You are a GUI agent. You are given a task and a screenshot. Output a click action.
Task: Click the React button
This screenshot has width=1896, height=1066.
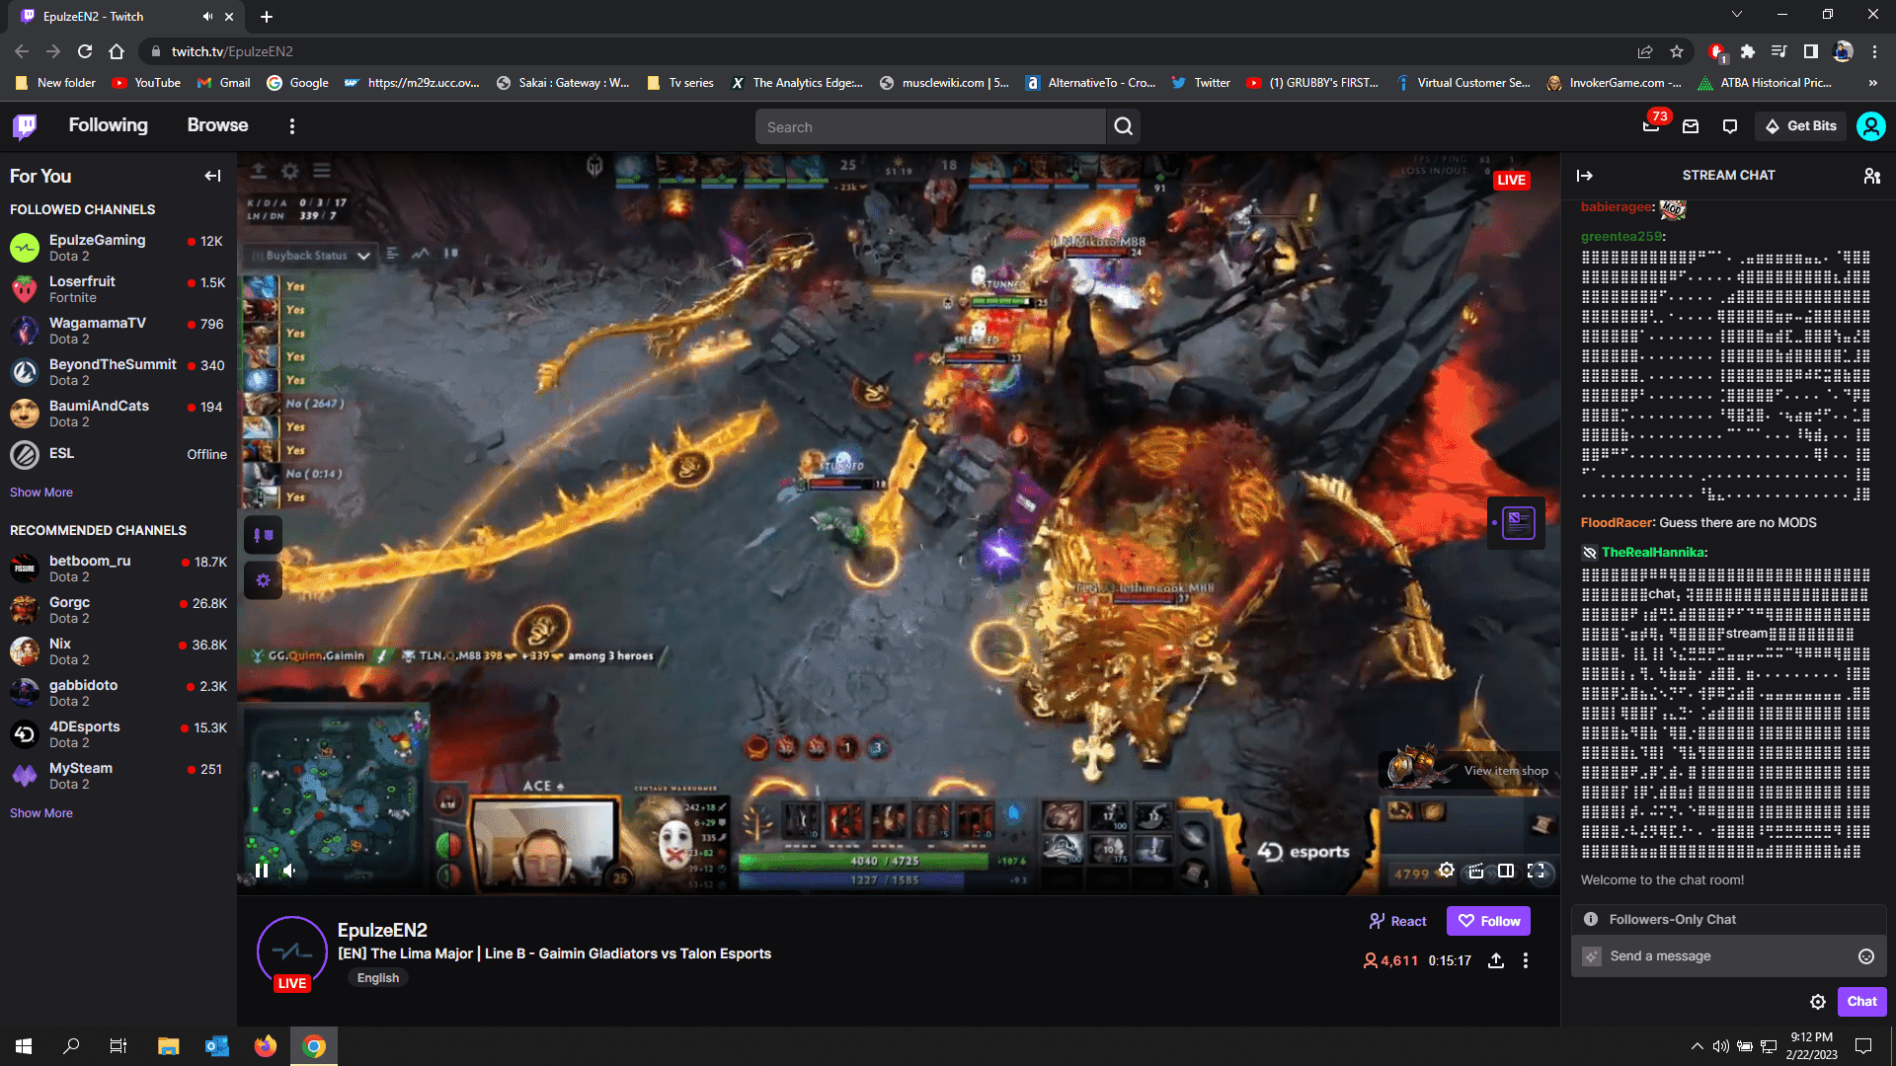click(x=1397, y=920)
